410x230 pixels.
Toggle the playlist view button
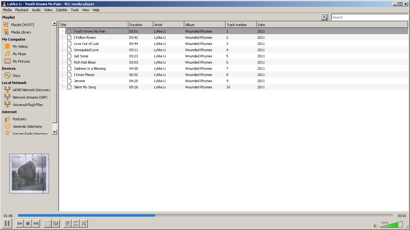[x=67, y=223]
